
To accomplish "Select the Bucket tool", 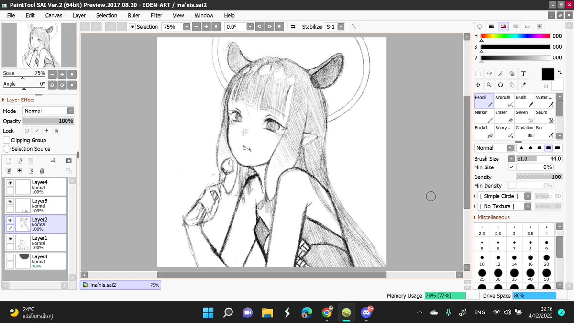I will pyautogui.click(x=484, y=131).
